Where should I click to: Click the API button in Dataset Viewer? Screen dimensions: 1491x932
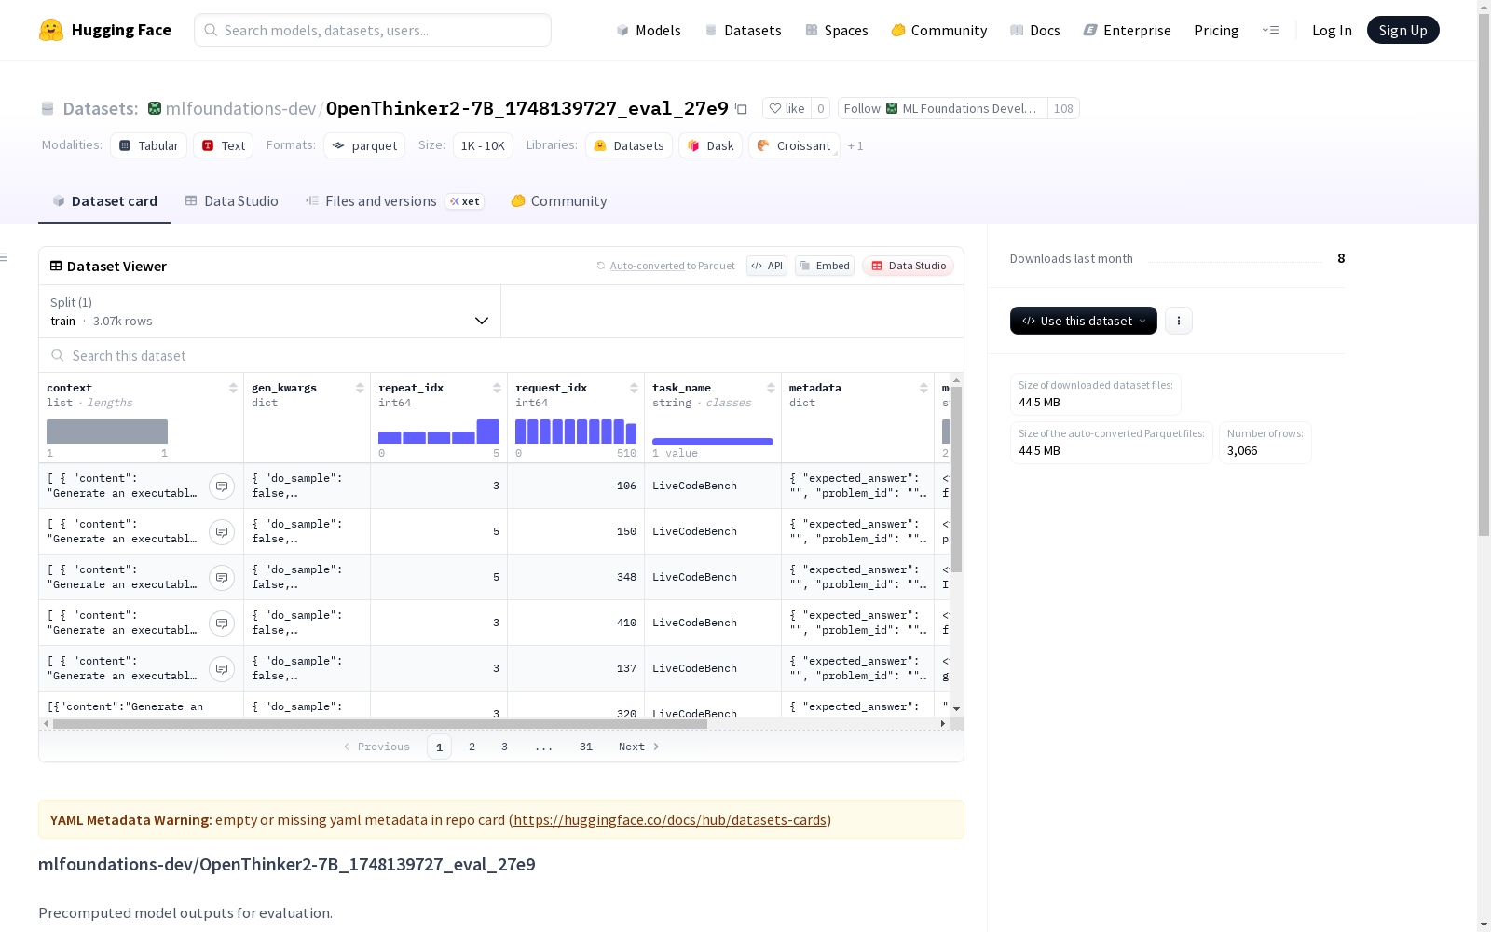point(767,266)
